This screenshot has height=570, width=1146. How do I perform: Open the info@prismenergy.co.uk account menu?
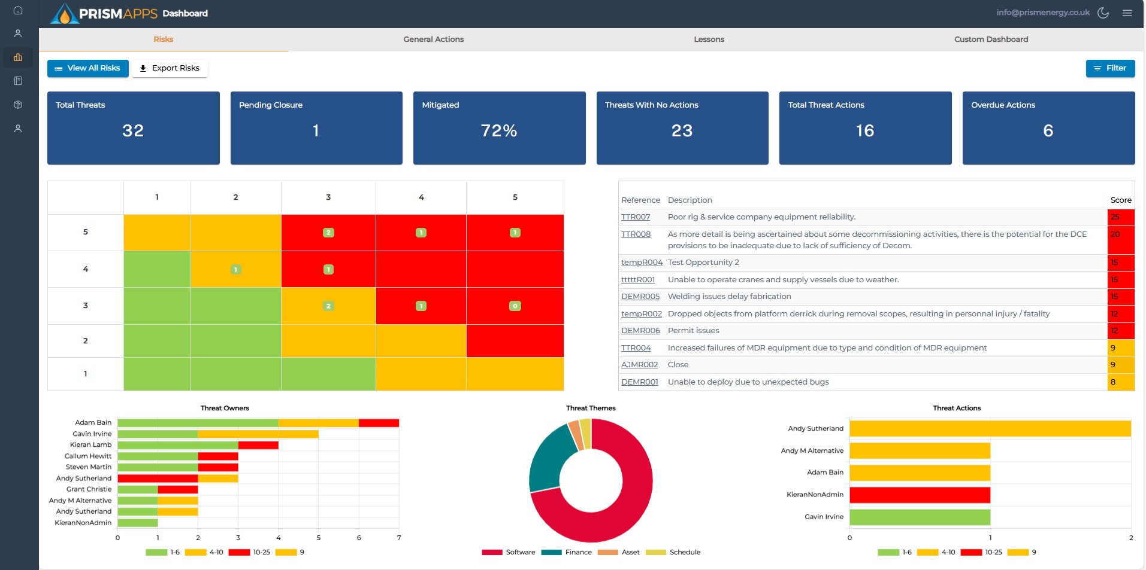pos(1042,13)
